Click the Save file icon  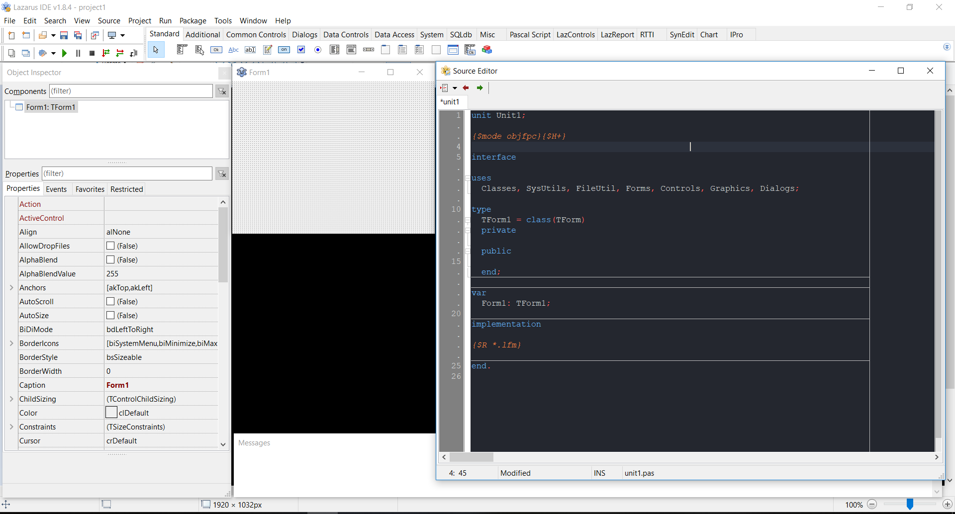point(64,35)
